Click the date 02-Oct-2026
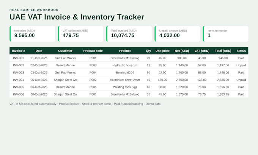The image size is (258, 155). (39, 65)
